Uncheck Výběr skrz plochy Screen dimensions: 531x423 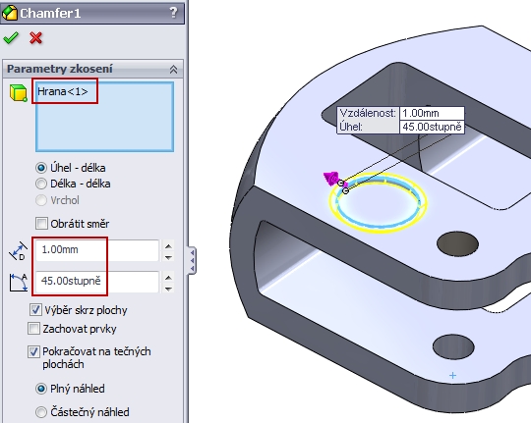pos(35,310)
